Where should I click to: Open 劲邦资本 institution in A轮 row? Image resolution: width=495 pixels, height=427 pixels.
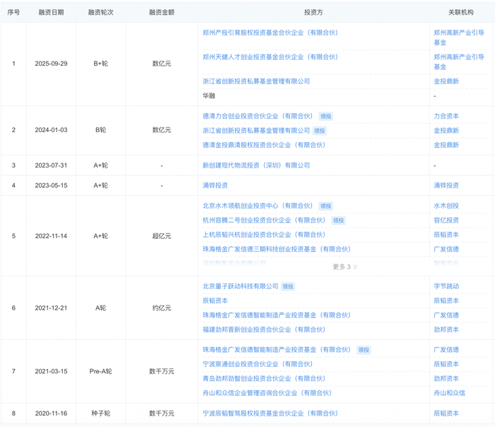(446, 329)
